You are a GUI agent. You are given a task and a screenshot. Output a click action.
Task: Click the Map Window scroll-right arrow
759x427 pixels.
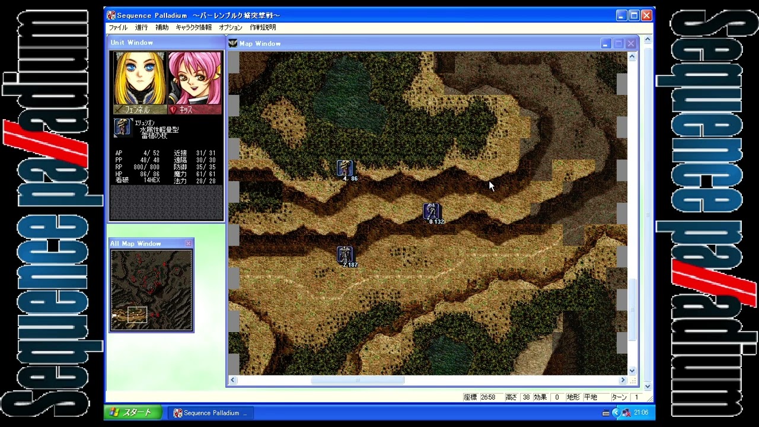pyautogui.click(x=623, y=380)
